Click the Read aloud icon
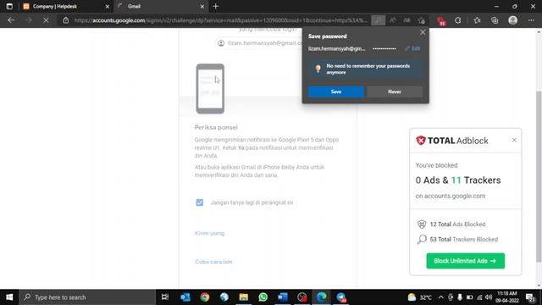The height and width of the screenshot is (305, 542). click(393, 20)
